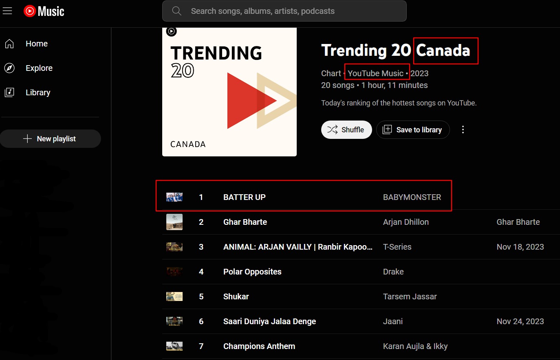This screenshot has height=360, width=560.
Task: Click the save-to-library plus icon
Action: 387,130
